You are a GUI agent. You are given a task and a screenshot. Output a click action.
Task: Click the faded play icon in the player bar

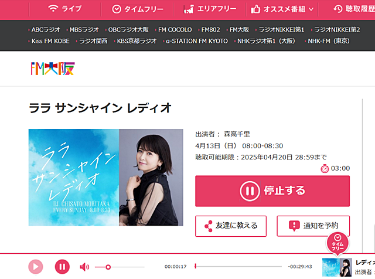(36, 267)
